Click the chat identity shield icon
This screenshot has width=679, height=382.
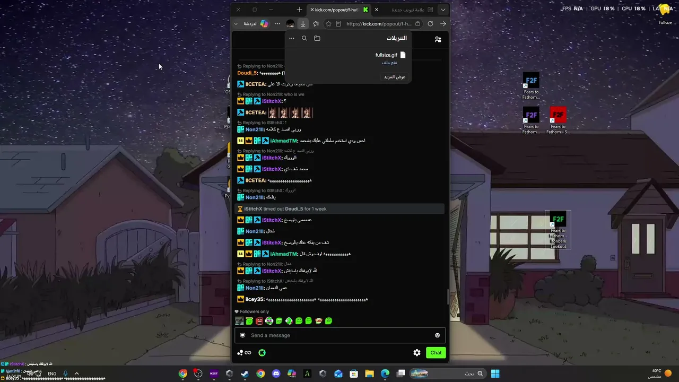[243, 335]
